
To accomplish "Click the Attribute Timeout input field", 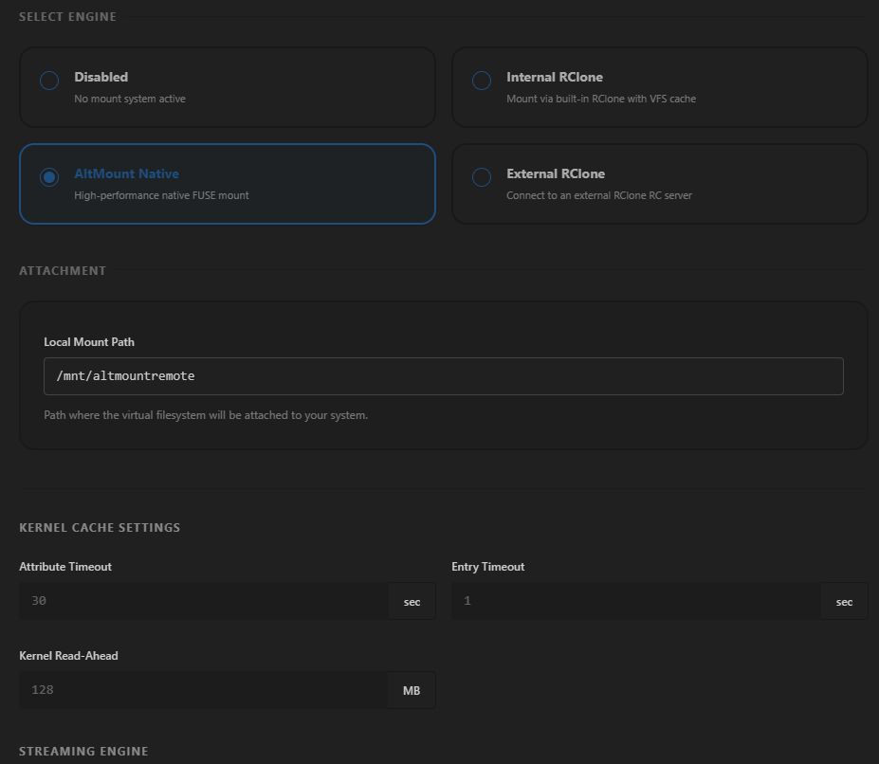I will pyautogui.click(x=204, y=601).
